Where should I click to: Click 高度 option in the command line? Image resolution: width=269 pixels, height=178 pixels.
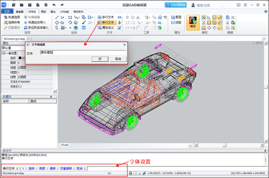pyautogui.click(x=42, y=169)
